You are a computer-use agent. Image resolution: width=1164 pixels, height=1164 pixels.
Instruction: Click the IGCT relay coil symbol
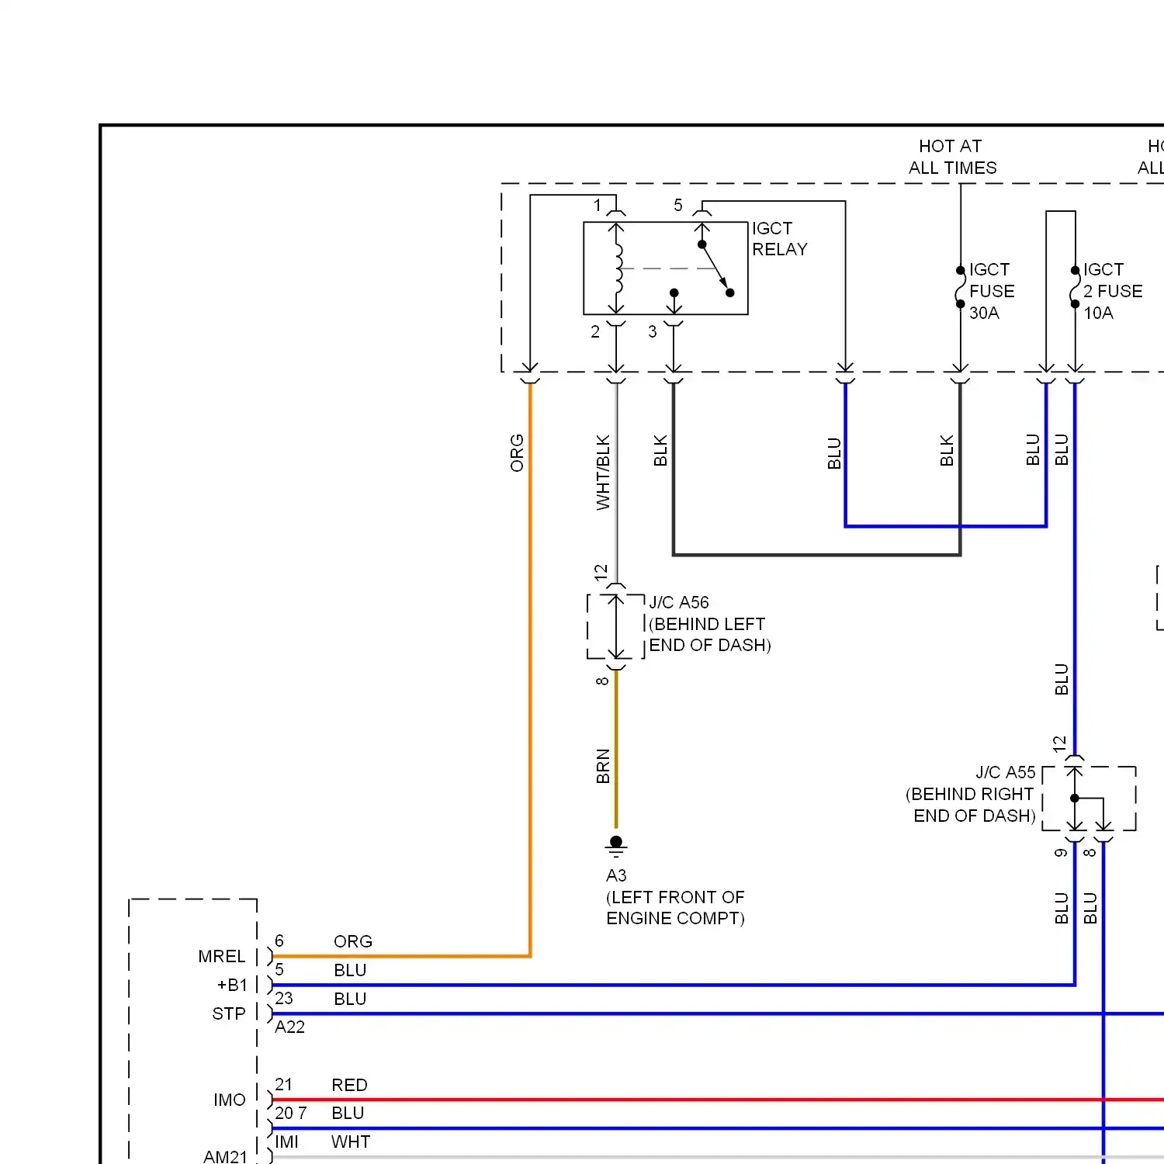click(x=618, y=268)
